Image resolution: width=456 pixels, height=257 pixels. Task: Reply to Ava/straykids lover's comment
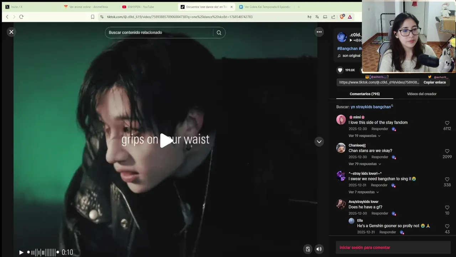pos(380,213)
